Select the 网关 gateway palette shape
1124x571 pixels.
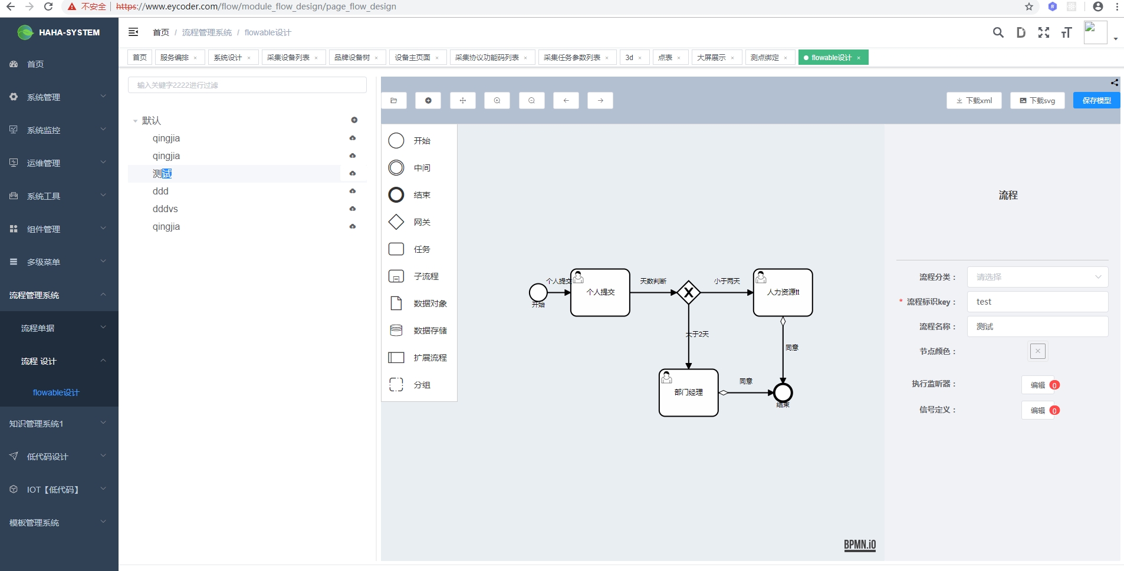[396, 222]
